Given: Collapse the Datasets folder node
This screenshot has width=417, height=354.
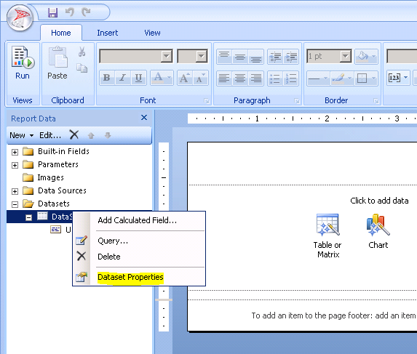Looking at the screenshot, I should click(x=15, y=204).
